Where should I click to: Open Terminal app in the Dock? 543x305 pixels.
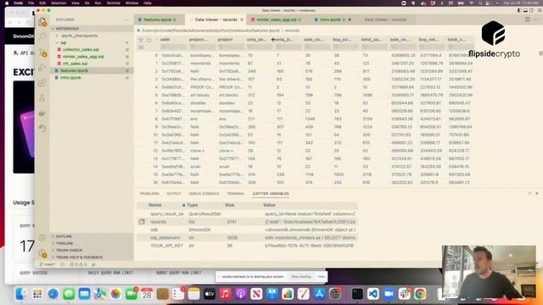[357, 294]
